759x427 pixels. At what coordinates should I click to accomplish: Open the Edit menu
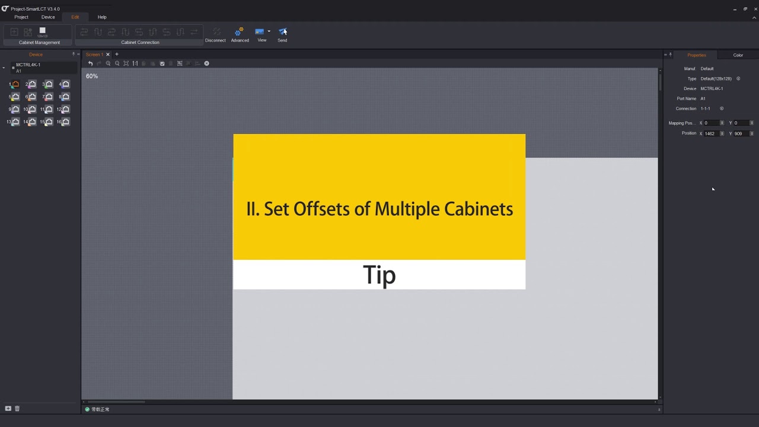[x=75, y=17]
